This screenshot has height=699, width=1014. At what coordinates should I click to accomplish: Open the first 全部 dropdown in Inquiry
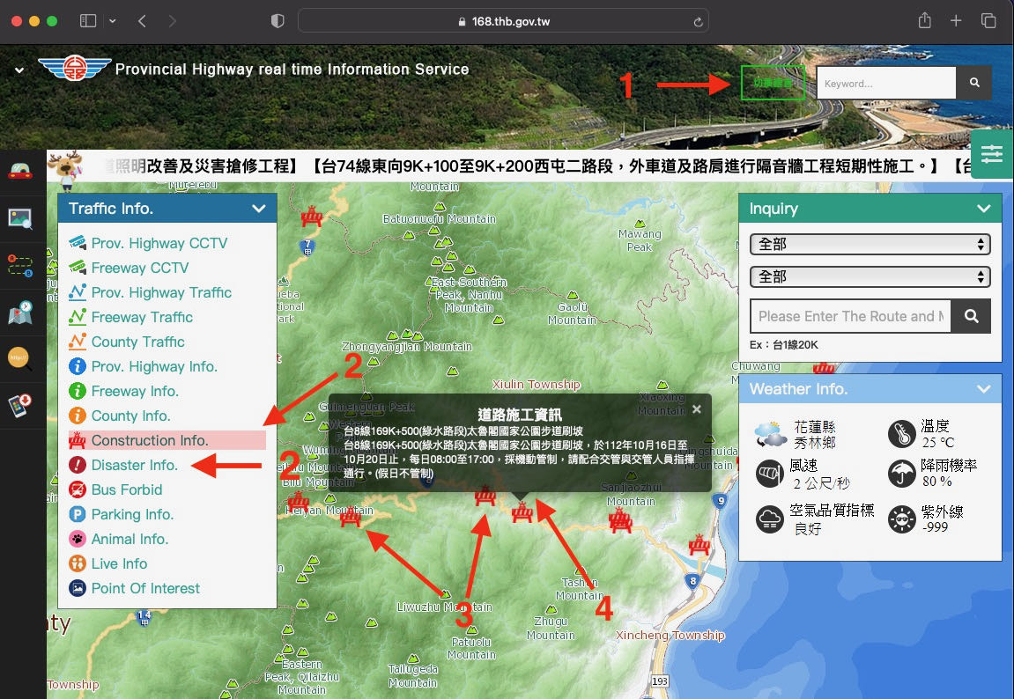tap(870, 244)
